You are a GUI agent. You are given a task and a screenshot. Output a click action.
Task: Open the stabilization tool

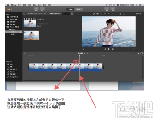[x=105, y=14]
